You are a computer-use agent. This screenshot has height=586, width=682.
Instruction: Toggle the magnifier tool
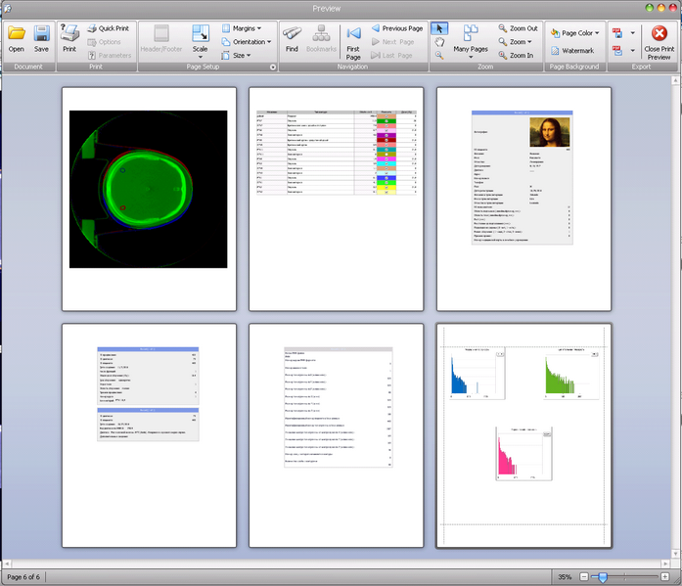439,56
